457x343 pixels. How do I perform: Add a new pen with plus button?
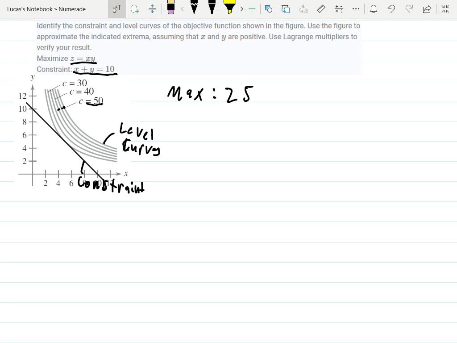pyautogui.click(x=252, y=9)
